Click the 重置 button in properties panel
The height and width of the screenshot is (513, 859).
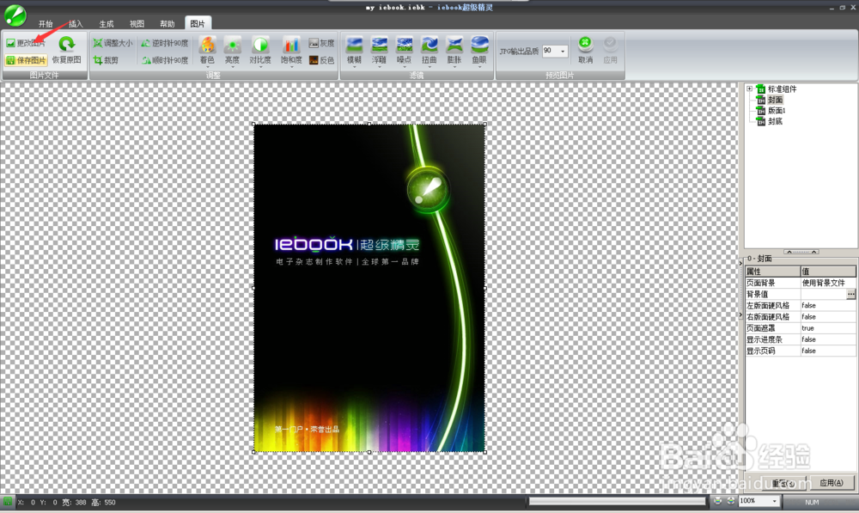click(782, 483)
